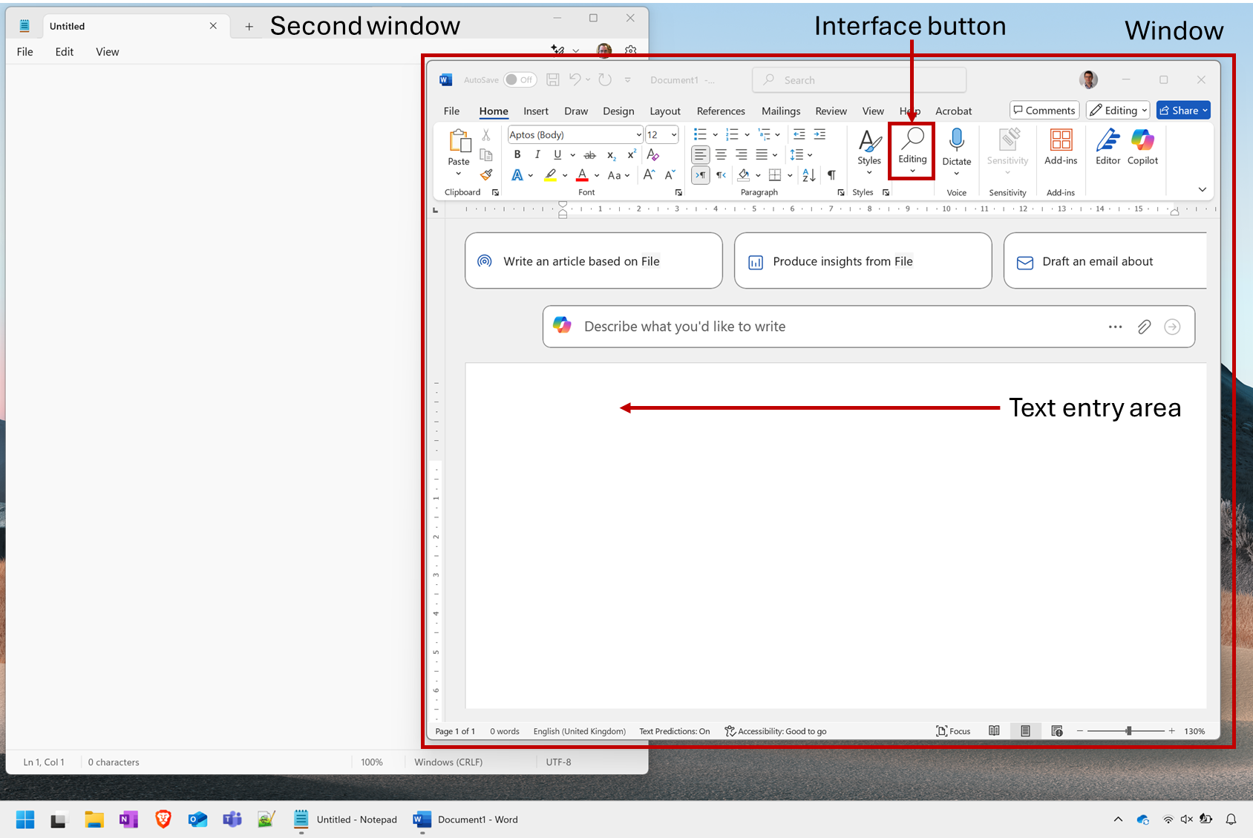Center align the paragraph text

click(721, 154)
